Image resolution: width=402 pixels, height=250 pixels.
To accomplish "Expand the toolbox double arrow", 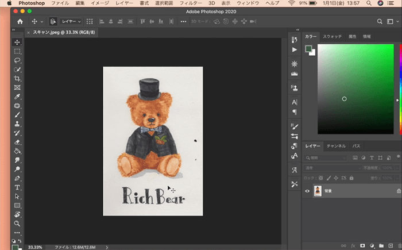I will 14,30.
